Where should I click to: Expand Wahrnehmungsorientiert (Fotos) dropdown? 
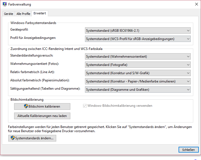point(138,65)
